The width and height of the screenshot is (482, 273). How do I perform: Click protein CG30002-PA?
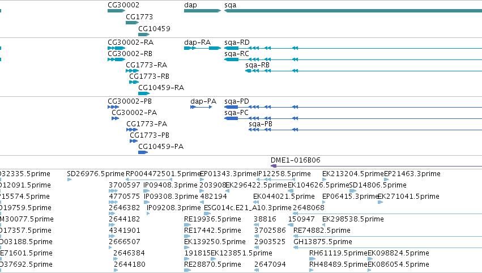[x=116, y=118]
